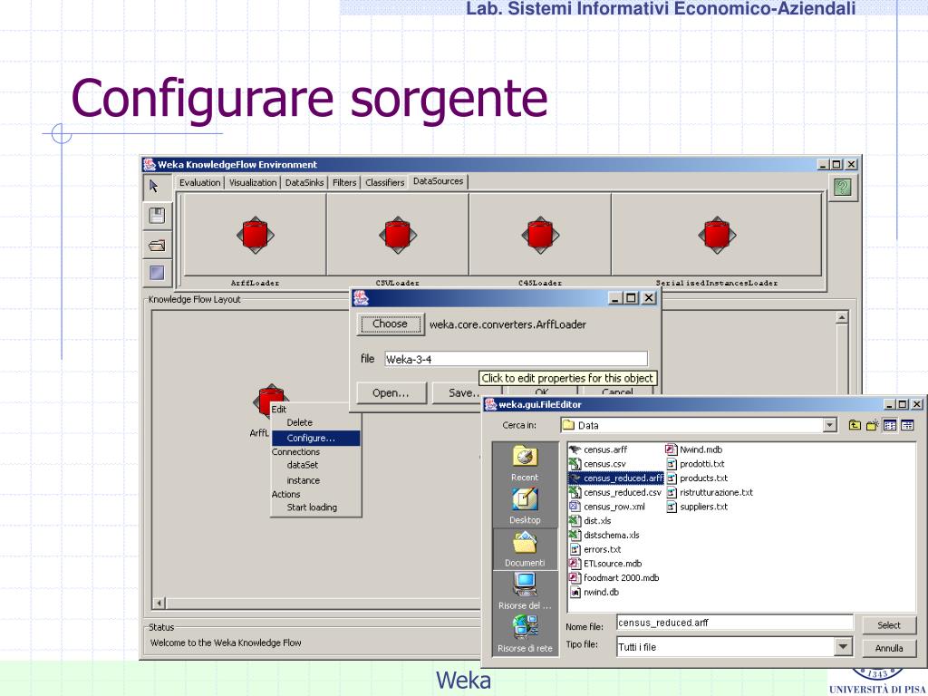Select Nwind.mdb file
The image size is (928, 696).
pos(694,449)
